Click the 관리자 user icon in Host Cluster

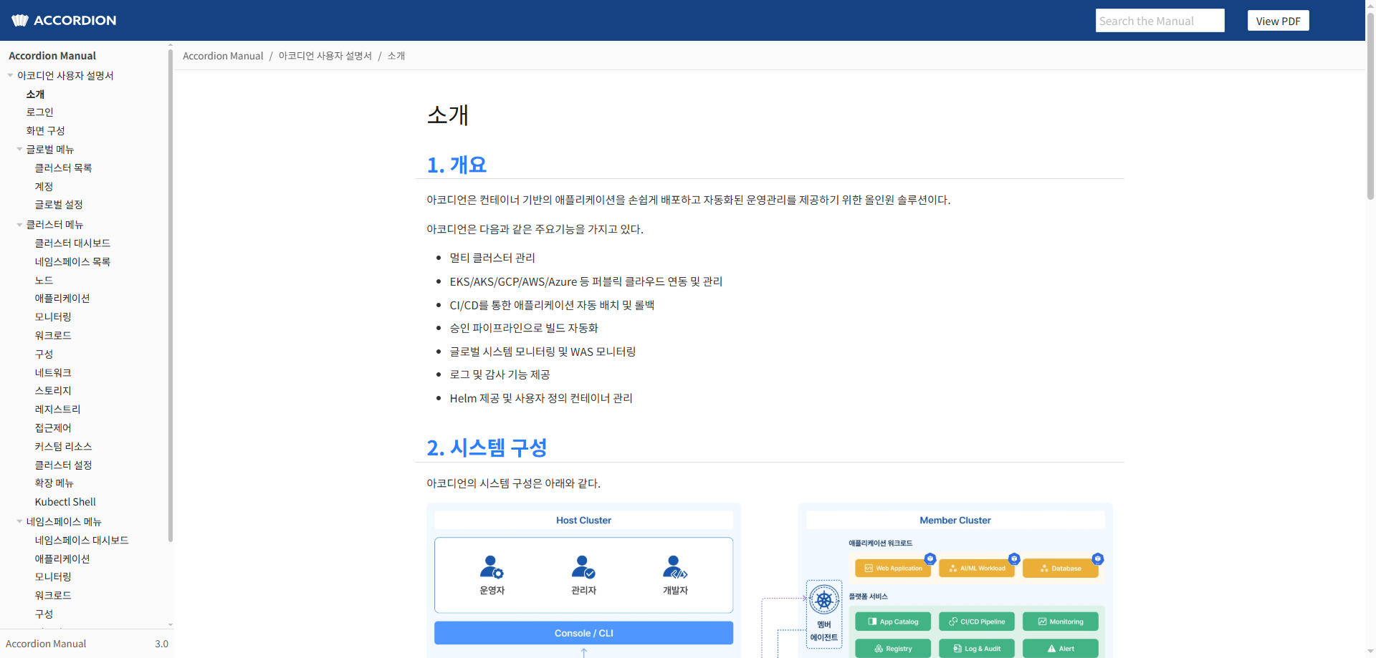tap(583, 567)
